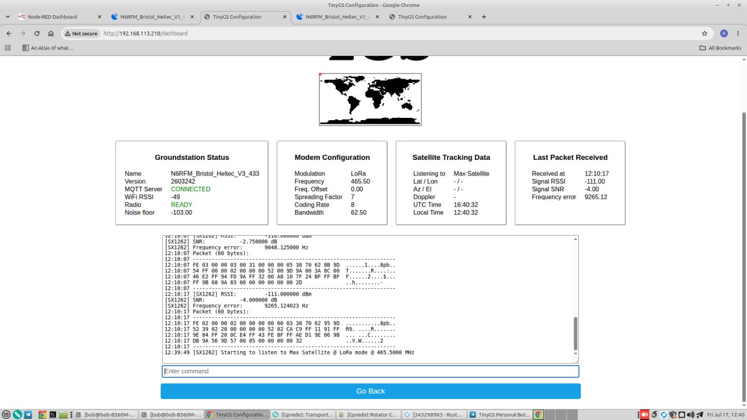Open a new browser tab with plus
This screenshot has height=420, width=747.
(x=484, y=17)
